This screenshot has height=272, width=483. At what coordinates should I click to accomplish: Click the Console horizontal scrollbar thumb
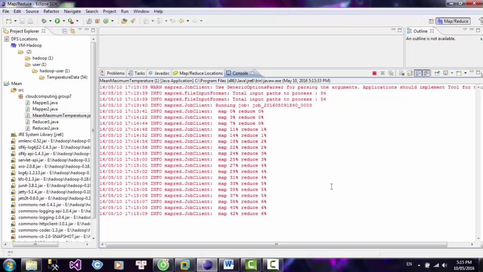coord(276,244)
